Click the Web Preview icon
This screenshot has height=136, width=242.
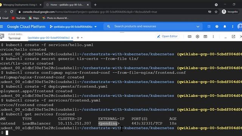point(205,37)
